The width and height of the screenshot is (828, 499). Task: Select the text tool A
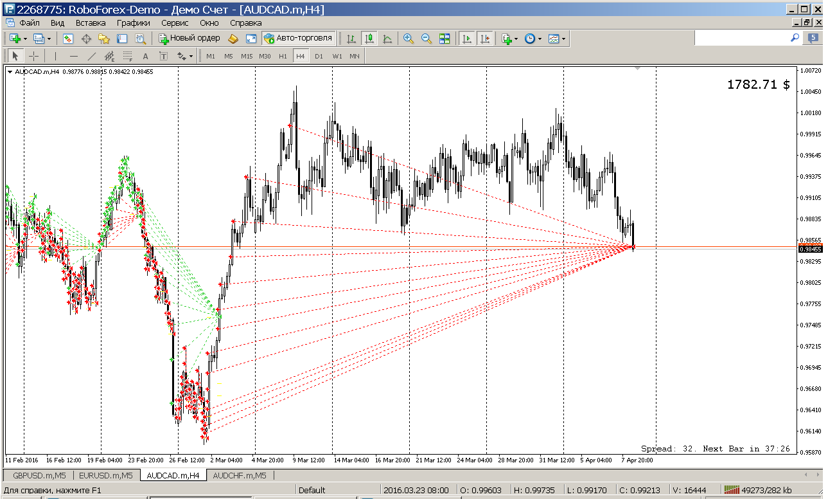coord(145,56)
